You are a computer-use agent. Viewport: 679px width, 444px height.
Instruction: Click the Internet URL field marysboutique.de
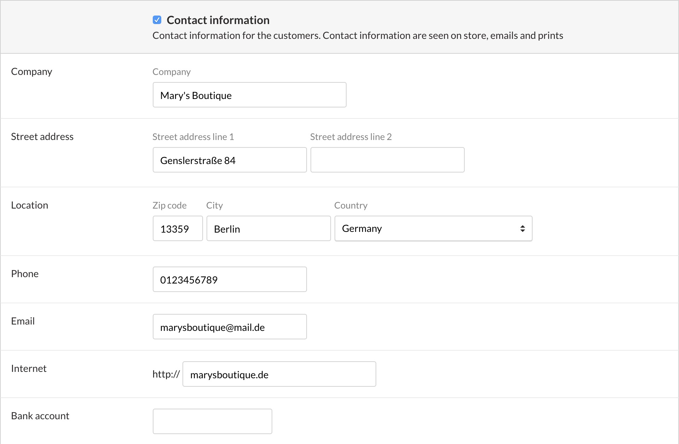click(x=279, y=374)
